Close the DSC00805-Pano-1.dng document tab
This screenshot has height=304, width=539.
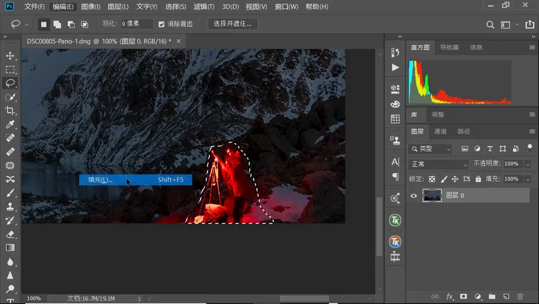click(x=178, y=41)
